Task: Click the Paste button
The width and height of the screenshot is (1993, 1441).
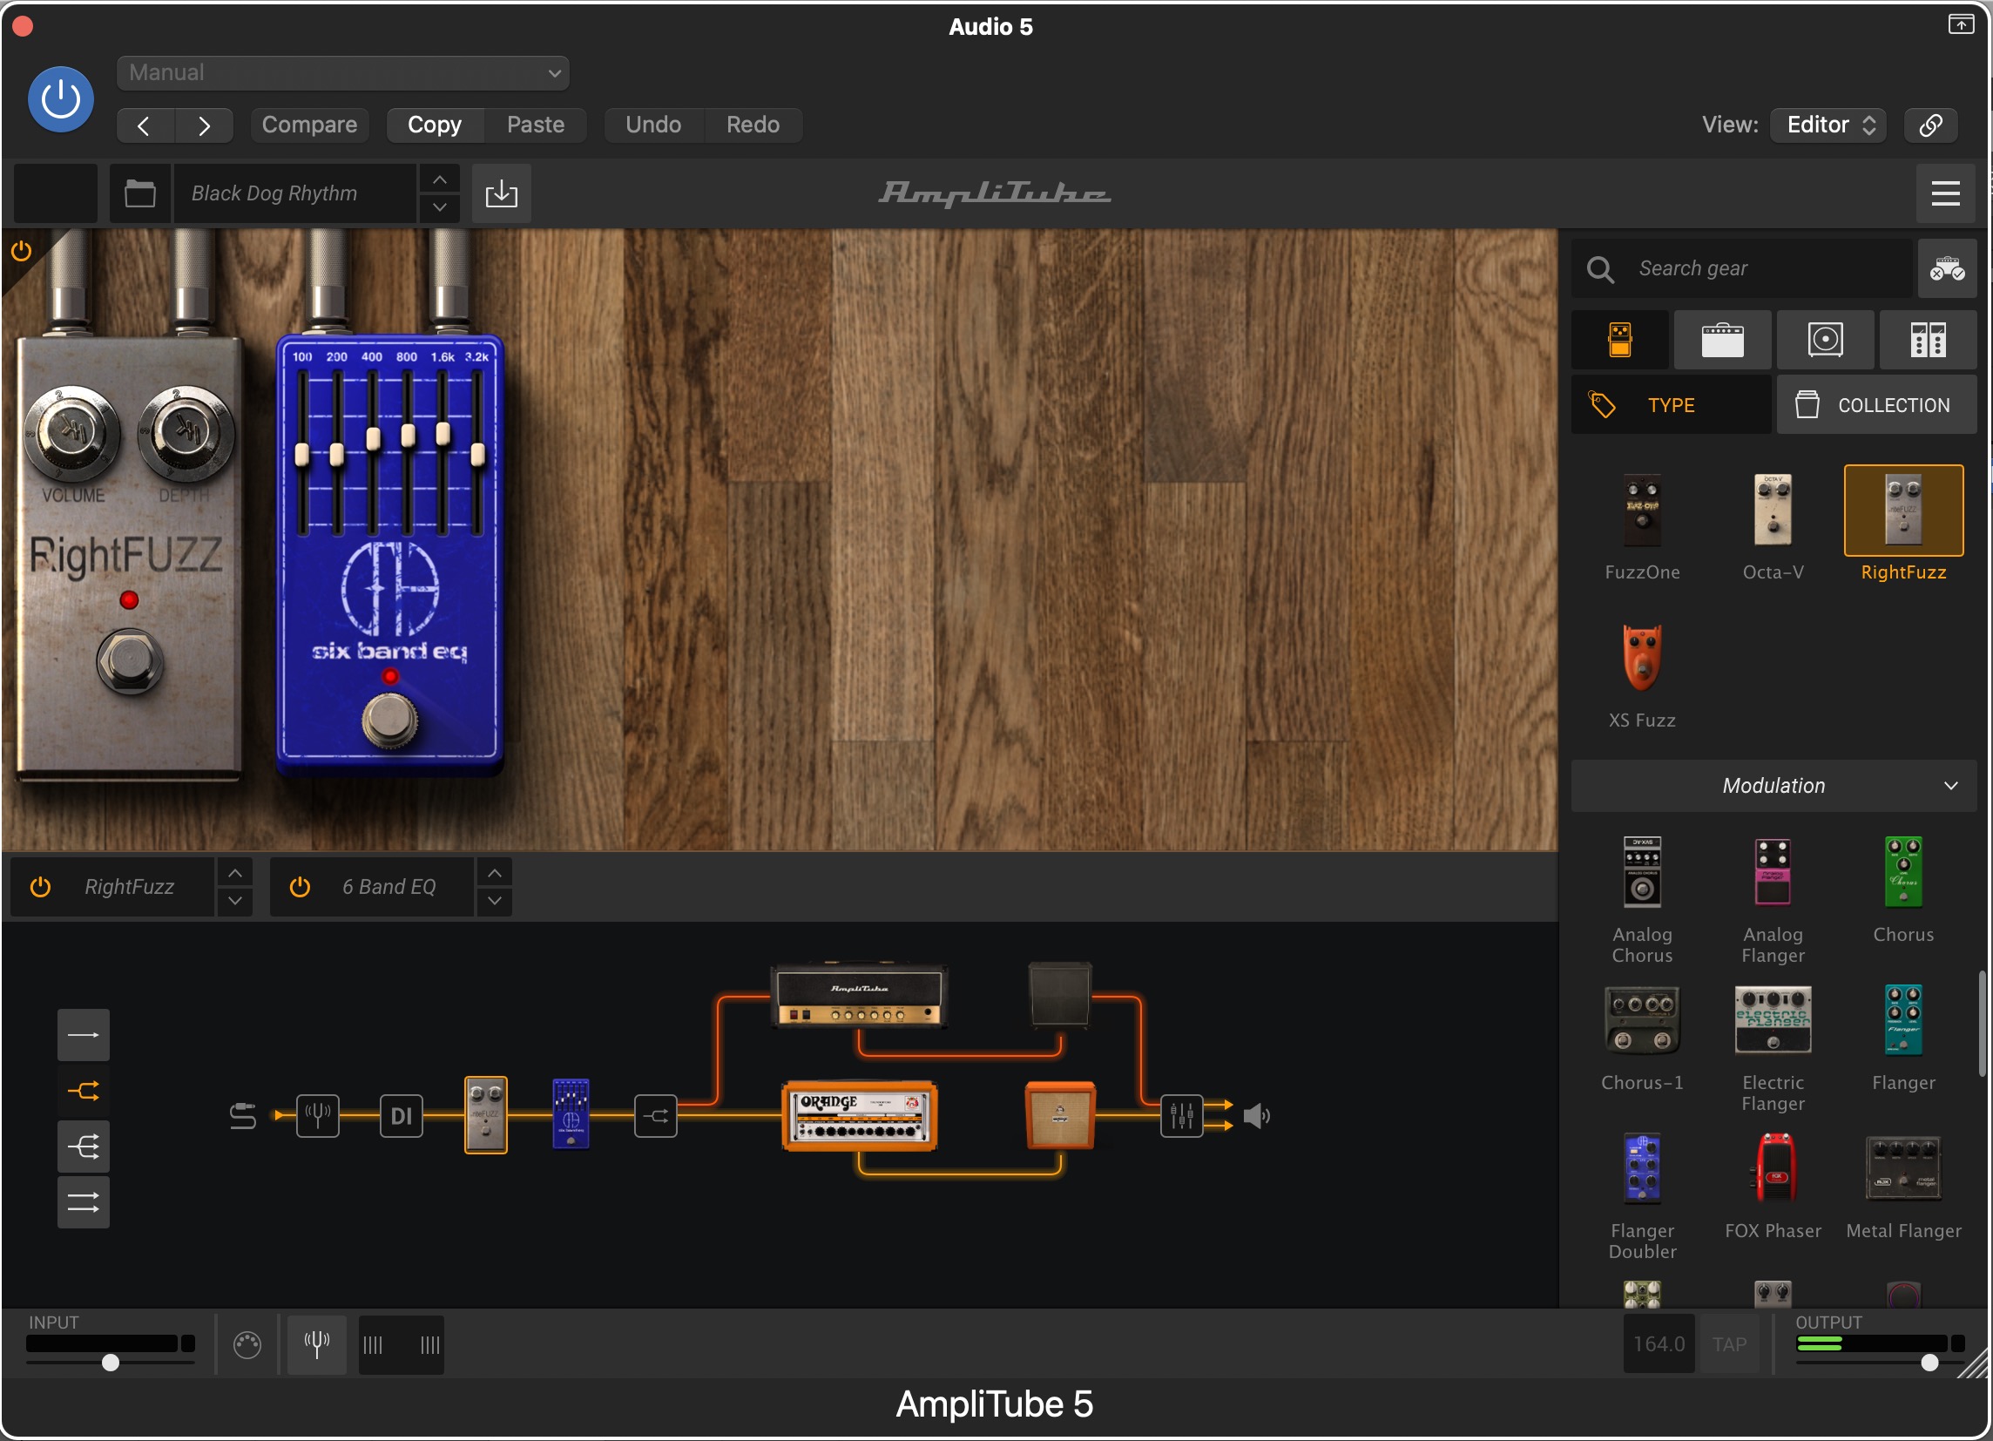Action: click(535, 125)
